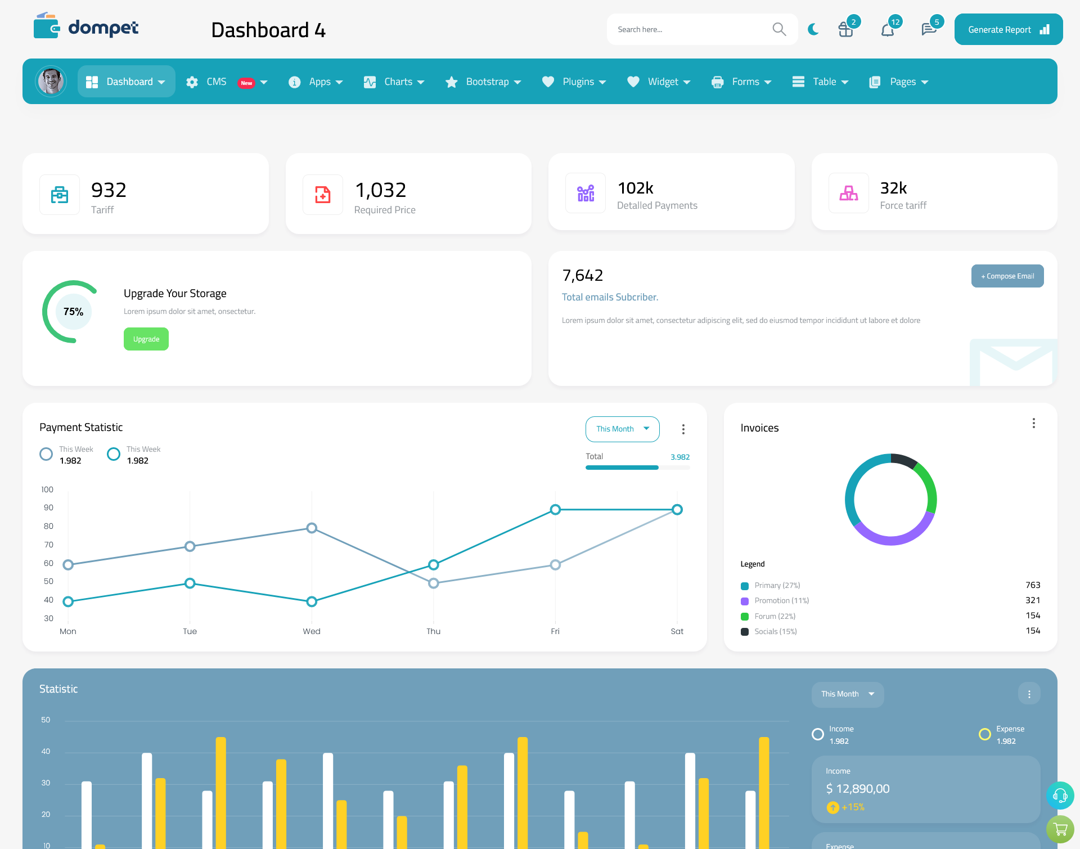Screen dimensions: 1080x849
Task: Click the Generate Report button
Action: click(1006, 29)
